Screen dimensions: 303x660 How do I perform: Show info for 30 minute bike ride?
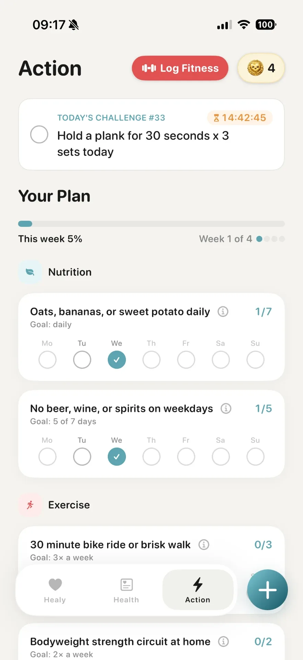tap(204, 544)
